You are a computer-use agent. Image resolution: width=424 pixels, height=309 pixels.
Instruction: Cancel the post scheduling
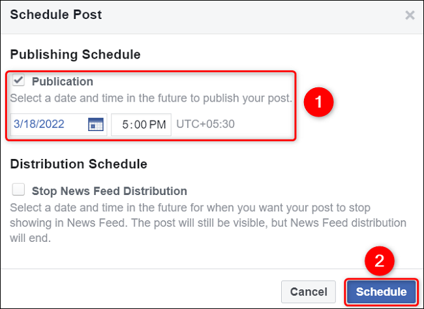click(x=309, y=291)
